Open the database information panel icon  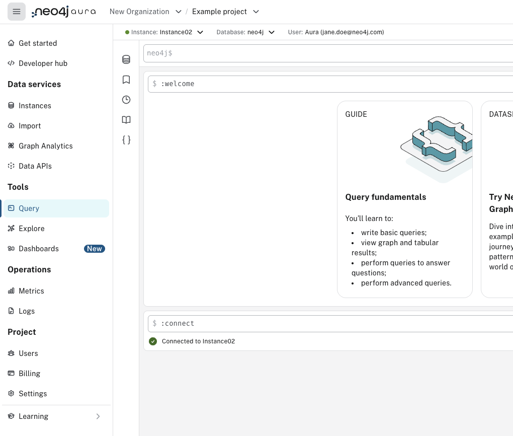click(x=126, y=60)
